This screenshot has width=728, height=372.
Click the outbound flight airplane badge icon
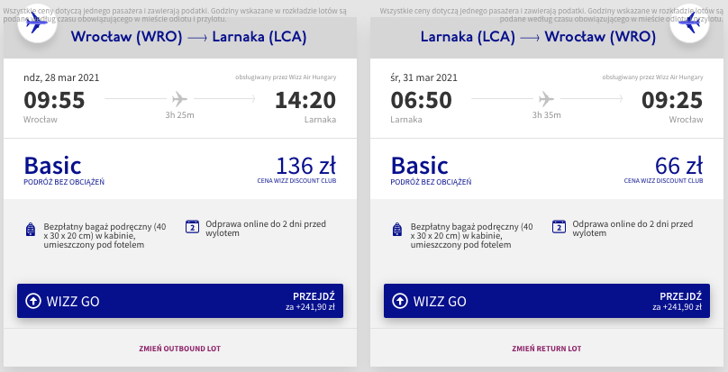[x=37, y=22]
